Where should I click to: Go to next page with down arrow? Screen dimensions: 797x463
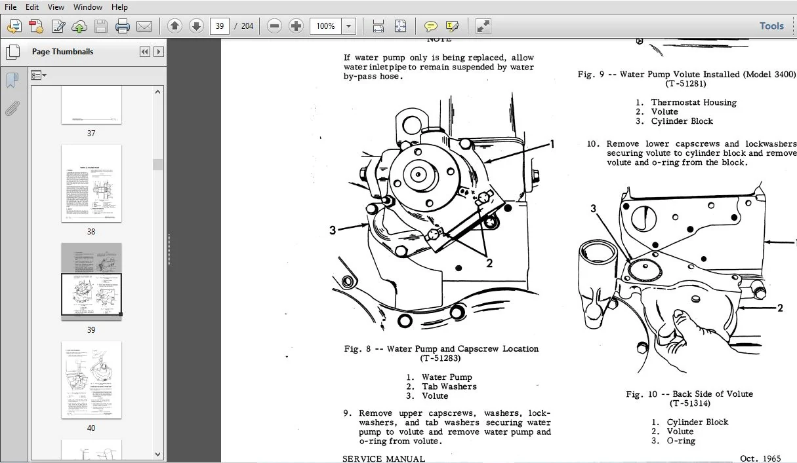click(x=196, y=26)
